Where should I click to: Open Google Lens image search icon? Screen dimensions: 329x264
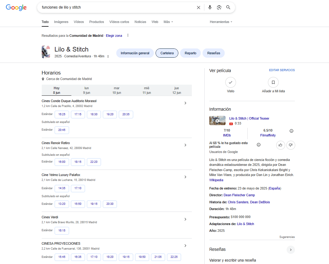tap(219, 8)
